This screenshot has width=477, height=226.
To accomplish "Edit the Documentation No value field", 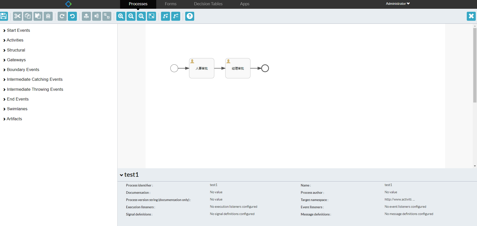I will 216,192.
